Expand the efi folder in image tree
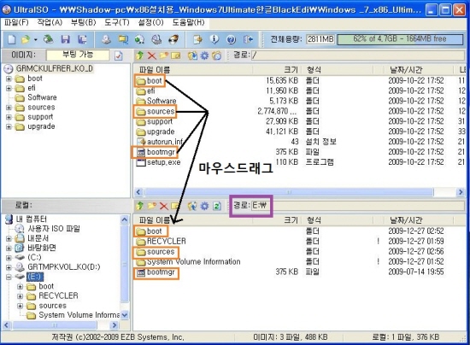 [x=9, y=88]
